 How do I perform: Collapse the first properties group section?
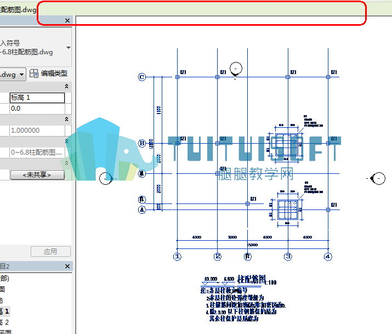(66, 86)
